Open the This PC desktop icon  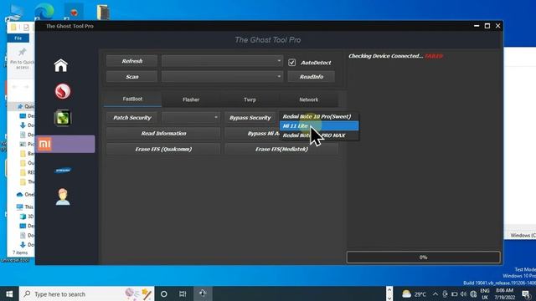tap(15, 12)
